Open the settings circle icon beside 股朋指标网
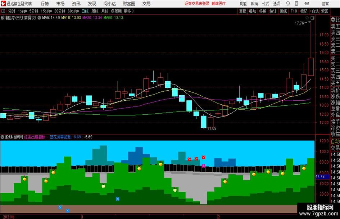The image size is (340, 219). [3, 137]
